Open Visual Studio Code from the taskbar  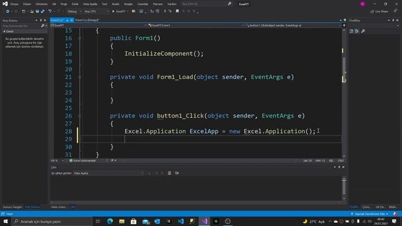pyautogui.click(x=180, y=222)
